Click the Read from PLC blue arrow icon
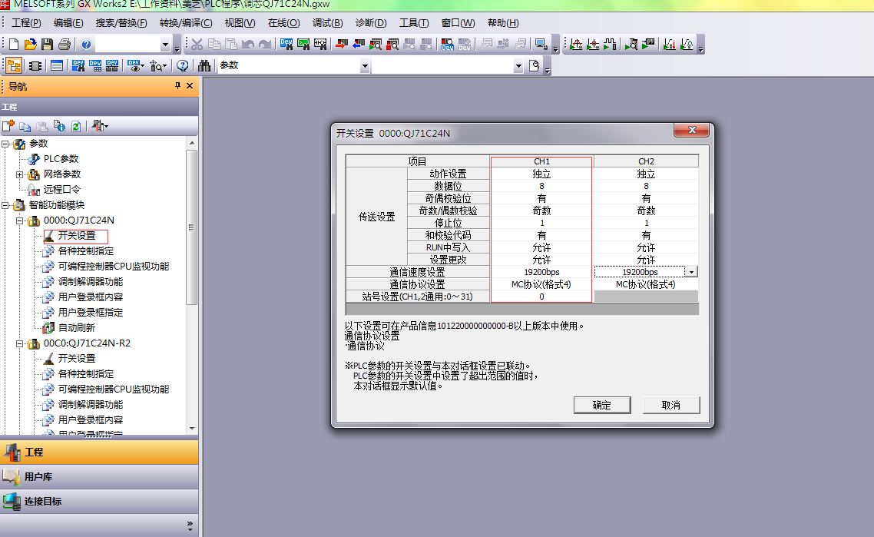The width and height of the screenshot is (874, 537). coord(359,44)
